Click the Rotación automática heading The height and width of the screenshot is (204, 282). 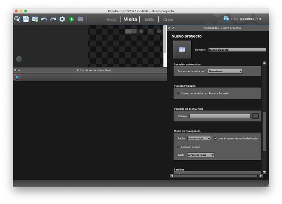tap(188, 65)
